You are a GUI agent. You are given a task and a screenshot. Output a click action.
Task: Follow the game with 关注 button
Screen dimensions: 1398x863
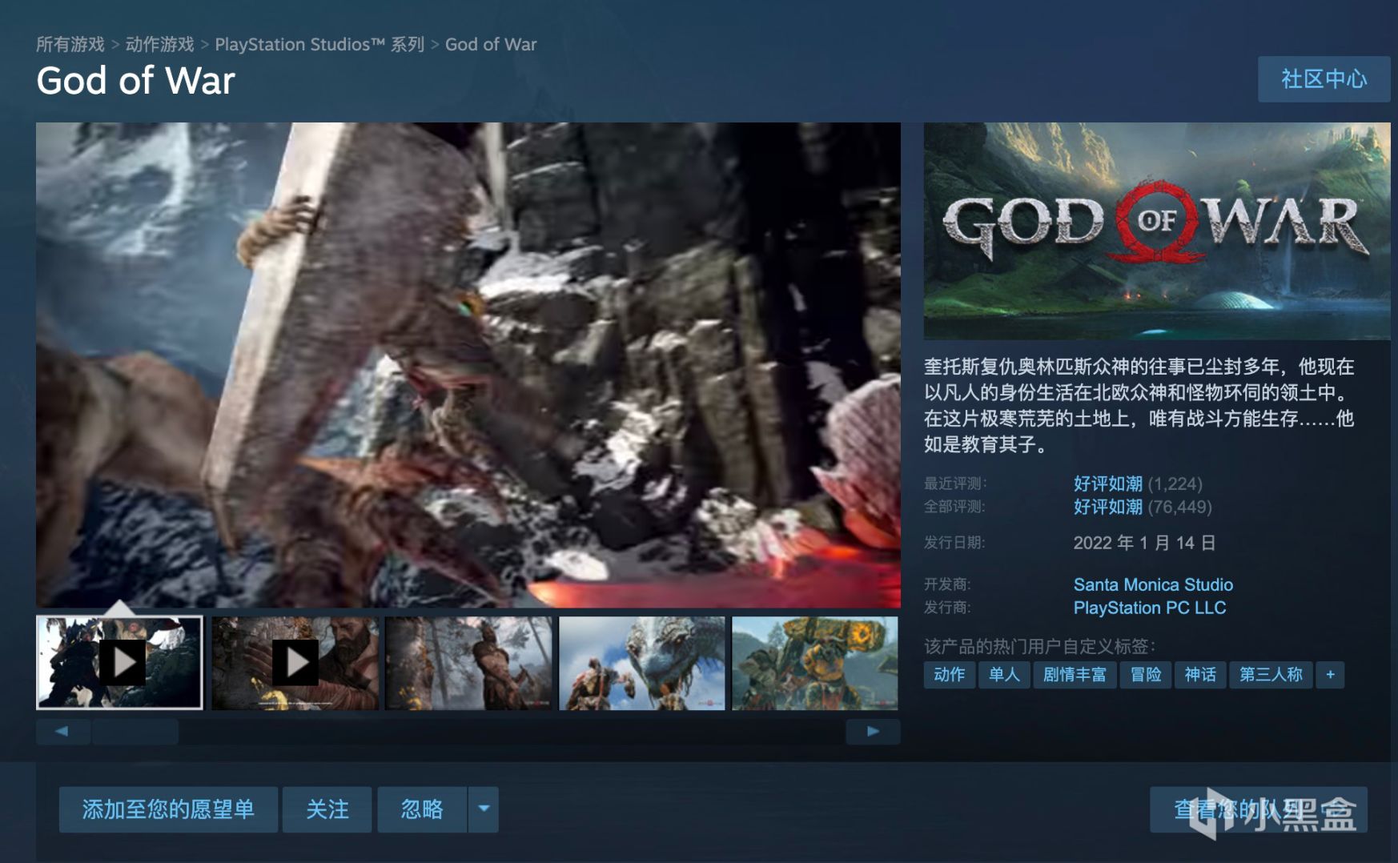327,809
